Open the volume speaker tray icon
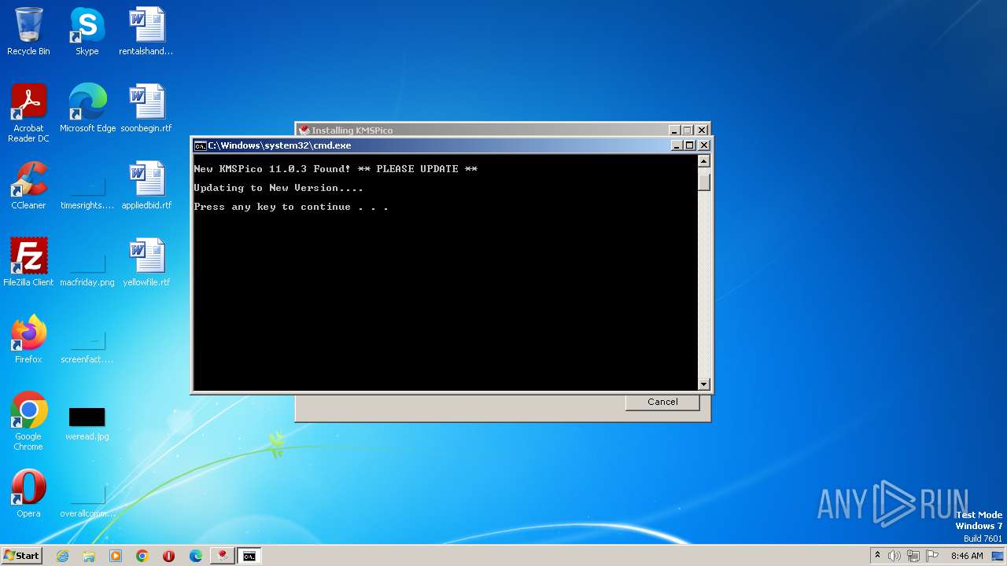1007x566 pixels. (894, 556)
